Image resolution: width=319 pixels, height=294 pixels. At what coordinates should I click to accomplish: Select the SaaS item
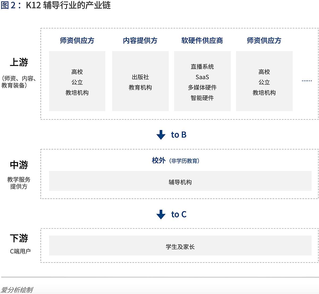(202, 77)
